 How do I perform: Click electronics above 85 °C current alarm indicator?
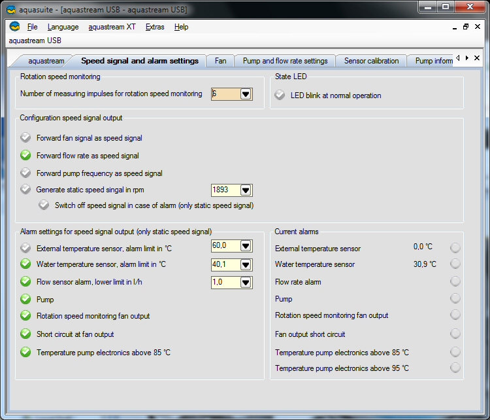(455, 352)
